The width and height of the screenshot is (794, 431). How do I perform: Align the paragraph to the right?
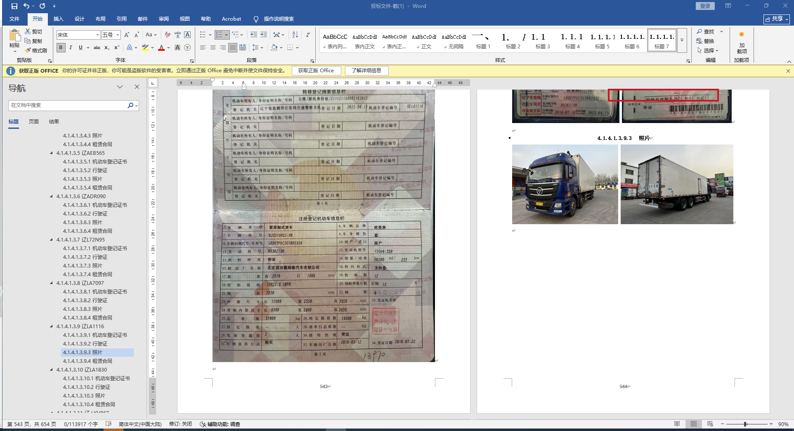coord(223,47)
